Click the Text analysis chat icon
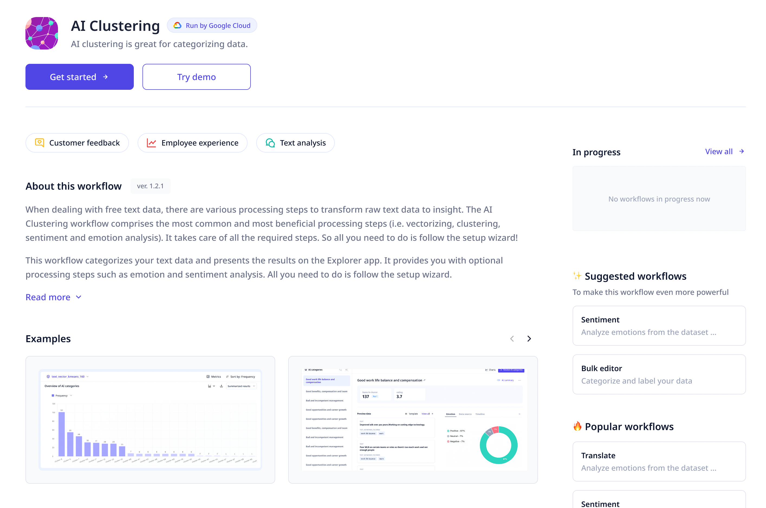The image size is (766, 508). tap(270, 143)
